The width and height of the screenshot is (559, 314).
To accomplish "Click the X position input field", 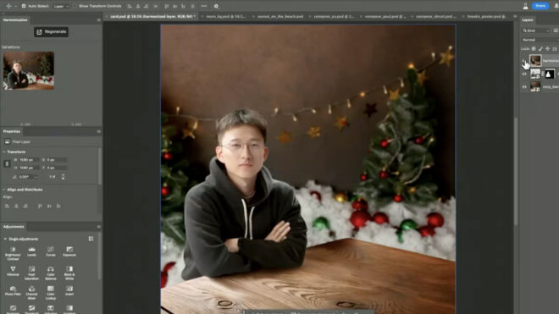I will click(x=57, y=160).
